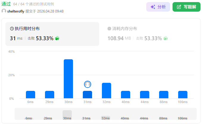
Task: Click the clock icon beside 执行用时分布
Action: coord(12,29)
